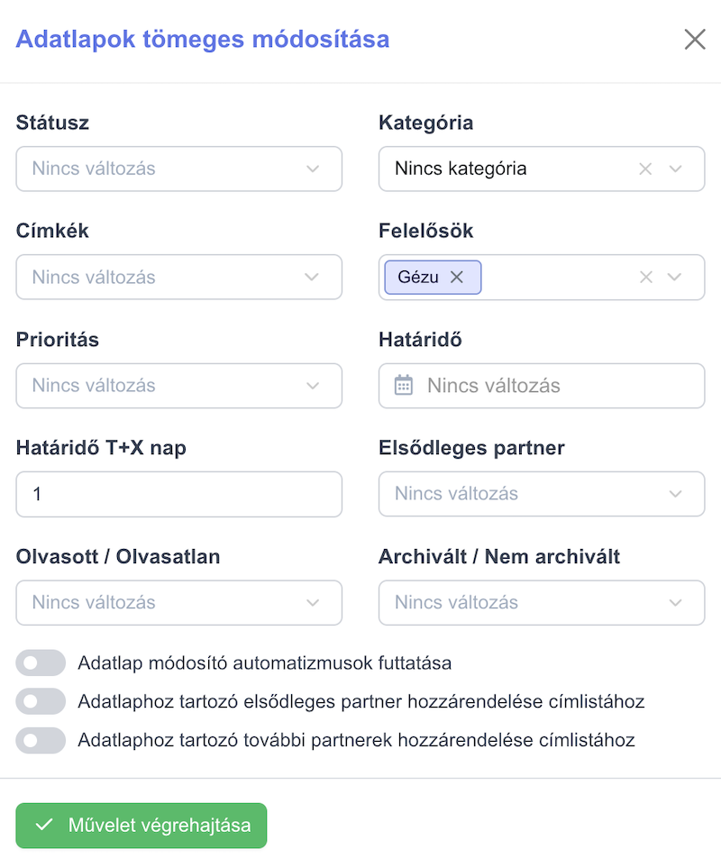The height and width of the screenshot is (859, 721).
Task: Close the Adatlapok tömeges módosítása dialog
Action: (695, 40)
